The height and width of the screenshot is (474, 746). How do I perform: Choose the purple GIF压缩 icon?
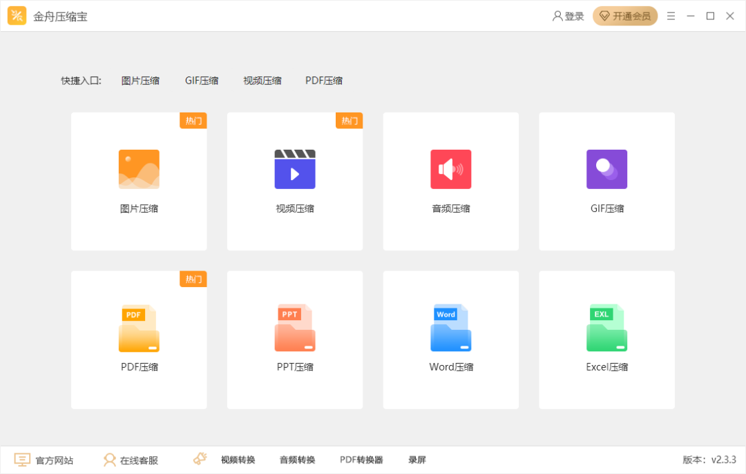click(607, 169)
